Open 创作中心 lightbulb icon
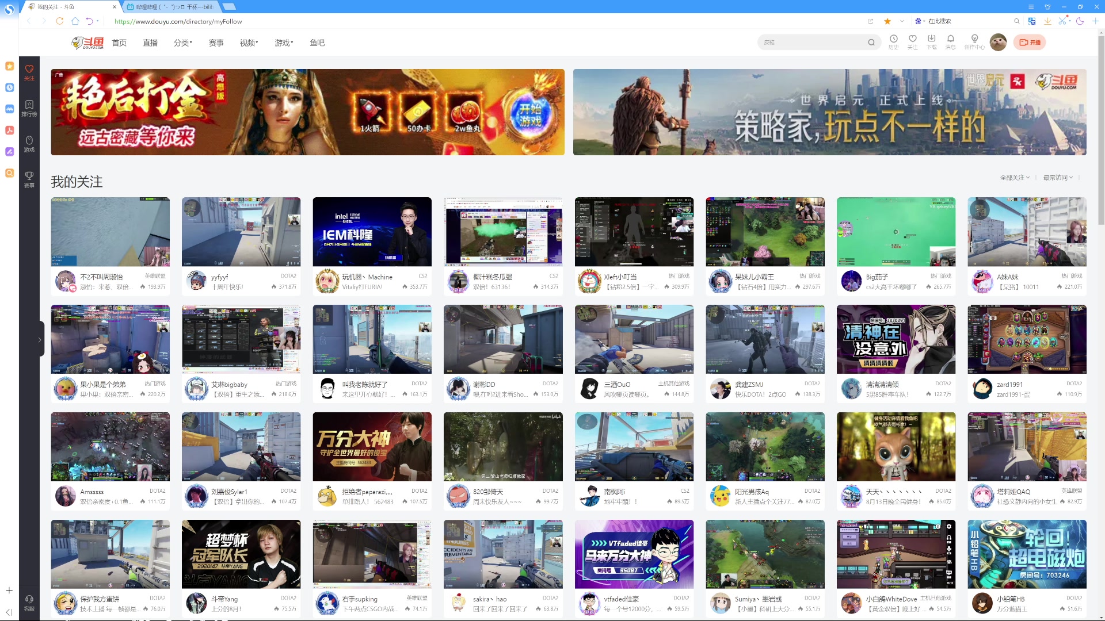This screenshot has width=1105, height=621. coord(974,40)
